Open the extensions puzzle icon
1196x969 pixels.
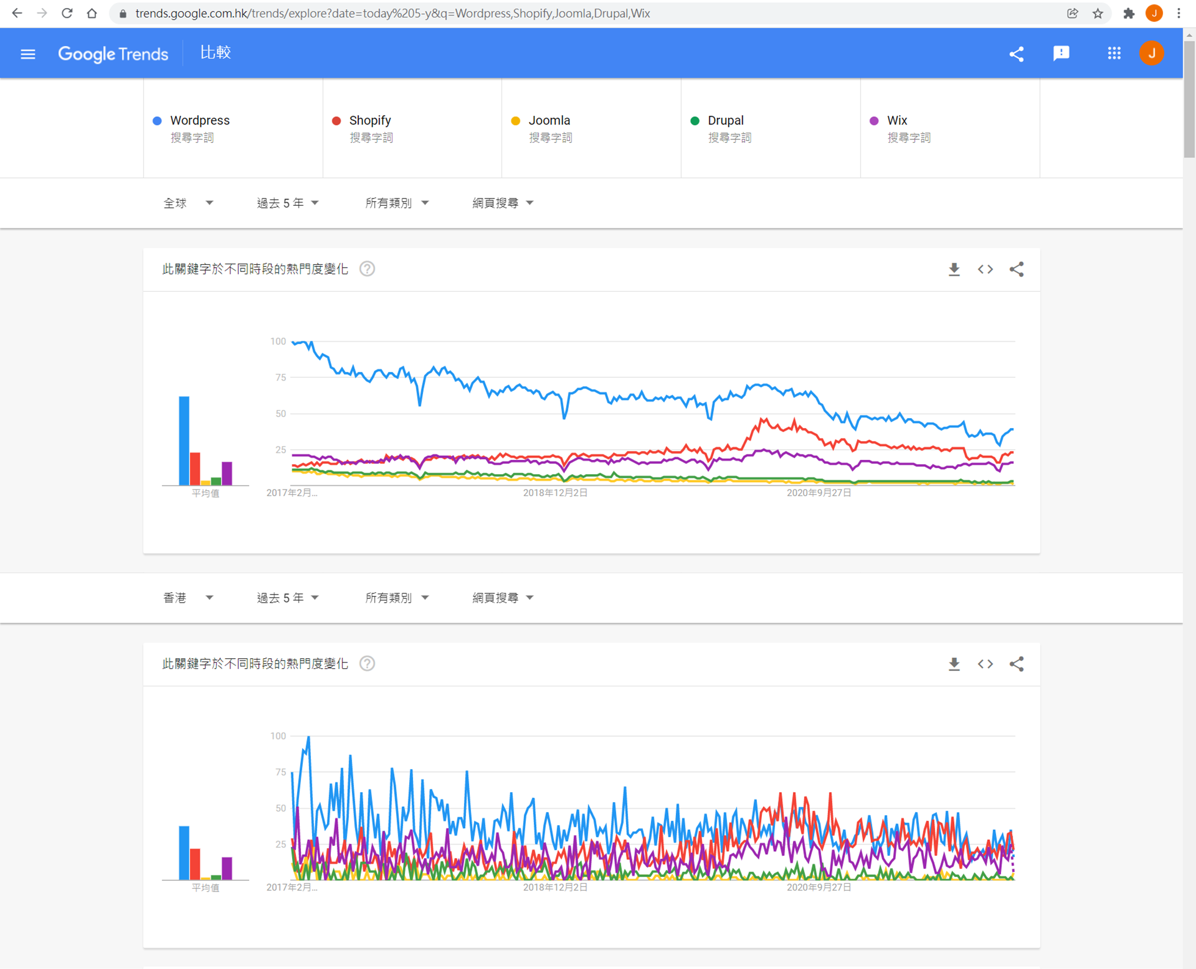(x=1128, y=13)
